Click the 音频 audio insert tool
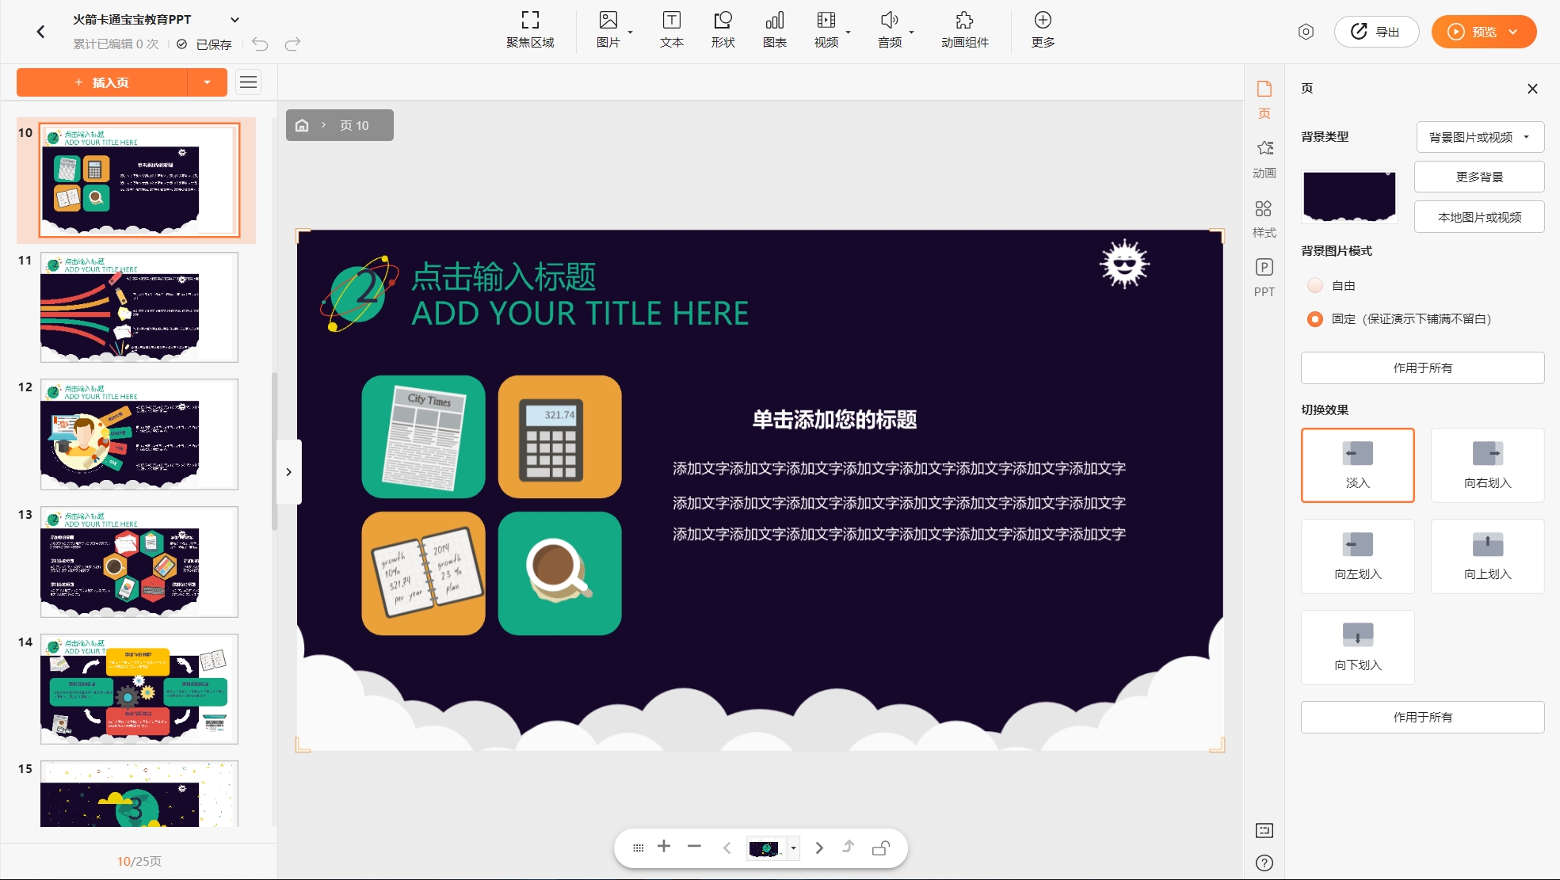 tap(891, 31)
